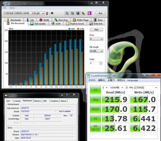Click the Seq test button in CrystalDiskMark
Image resolution: width=161 pixels, height=141 pixels.
pos(95,99)
